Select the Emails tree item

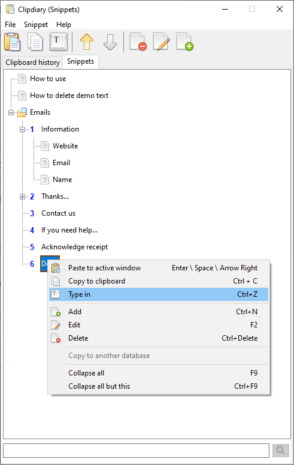[x=40, y=112]
